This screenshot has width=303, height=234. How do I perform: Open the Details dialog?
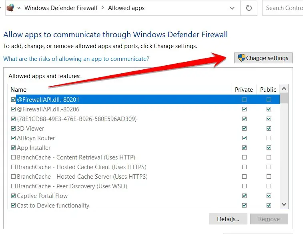228,219
